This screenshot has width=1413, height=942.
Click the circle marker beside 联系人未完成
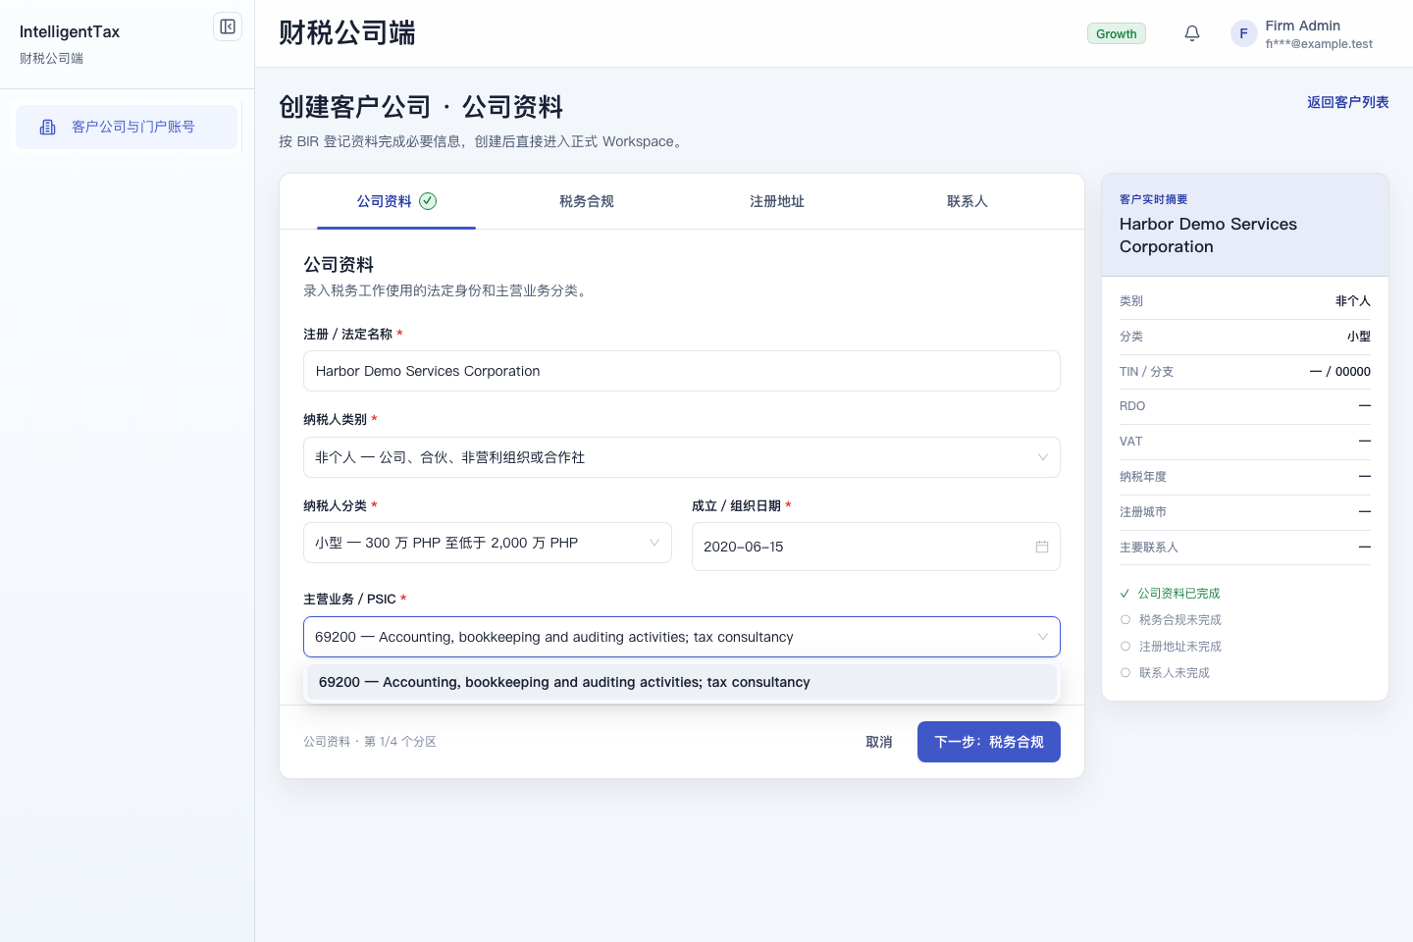point(1125,673)
